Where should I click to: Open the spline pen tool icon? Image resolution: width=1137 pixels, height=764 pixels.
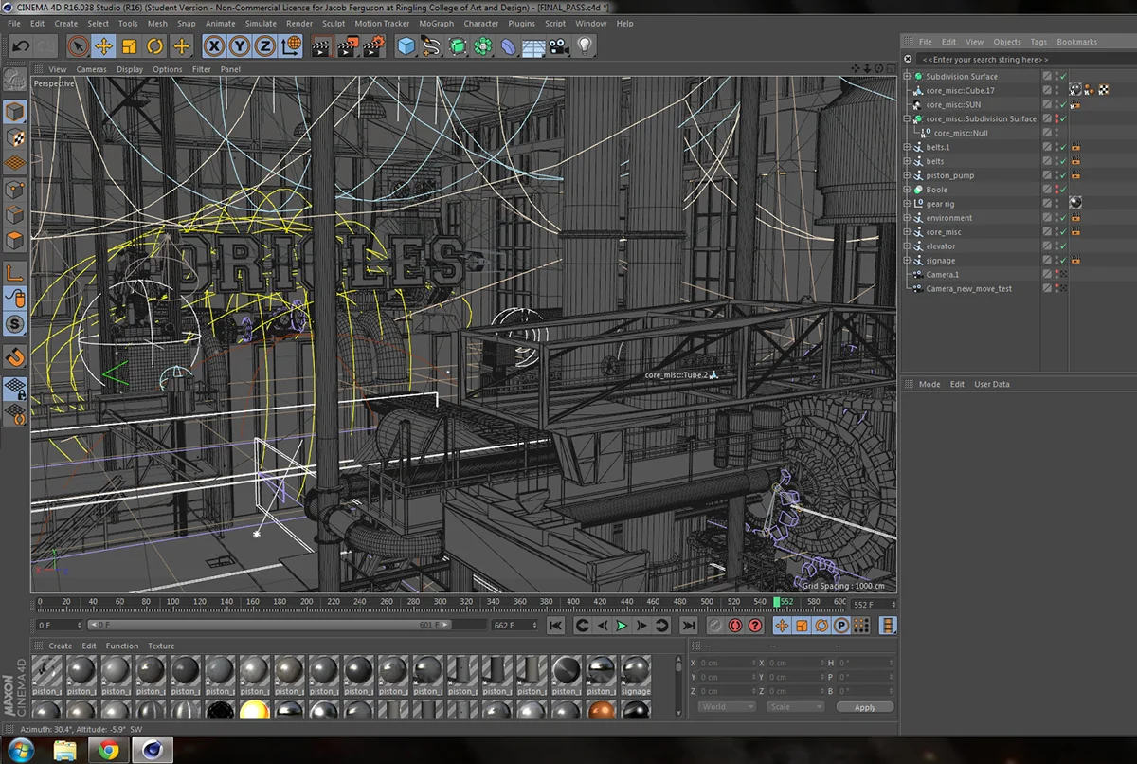click(432, 45)
